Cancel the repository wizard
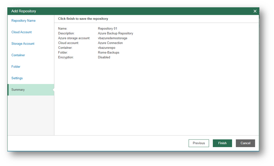The height and width of the screenshot is (166, 274). tap(245, 143)
